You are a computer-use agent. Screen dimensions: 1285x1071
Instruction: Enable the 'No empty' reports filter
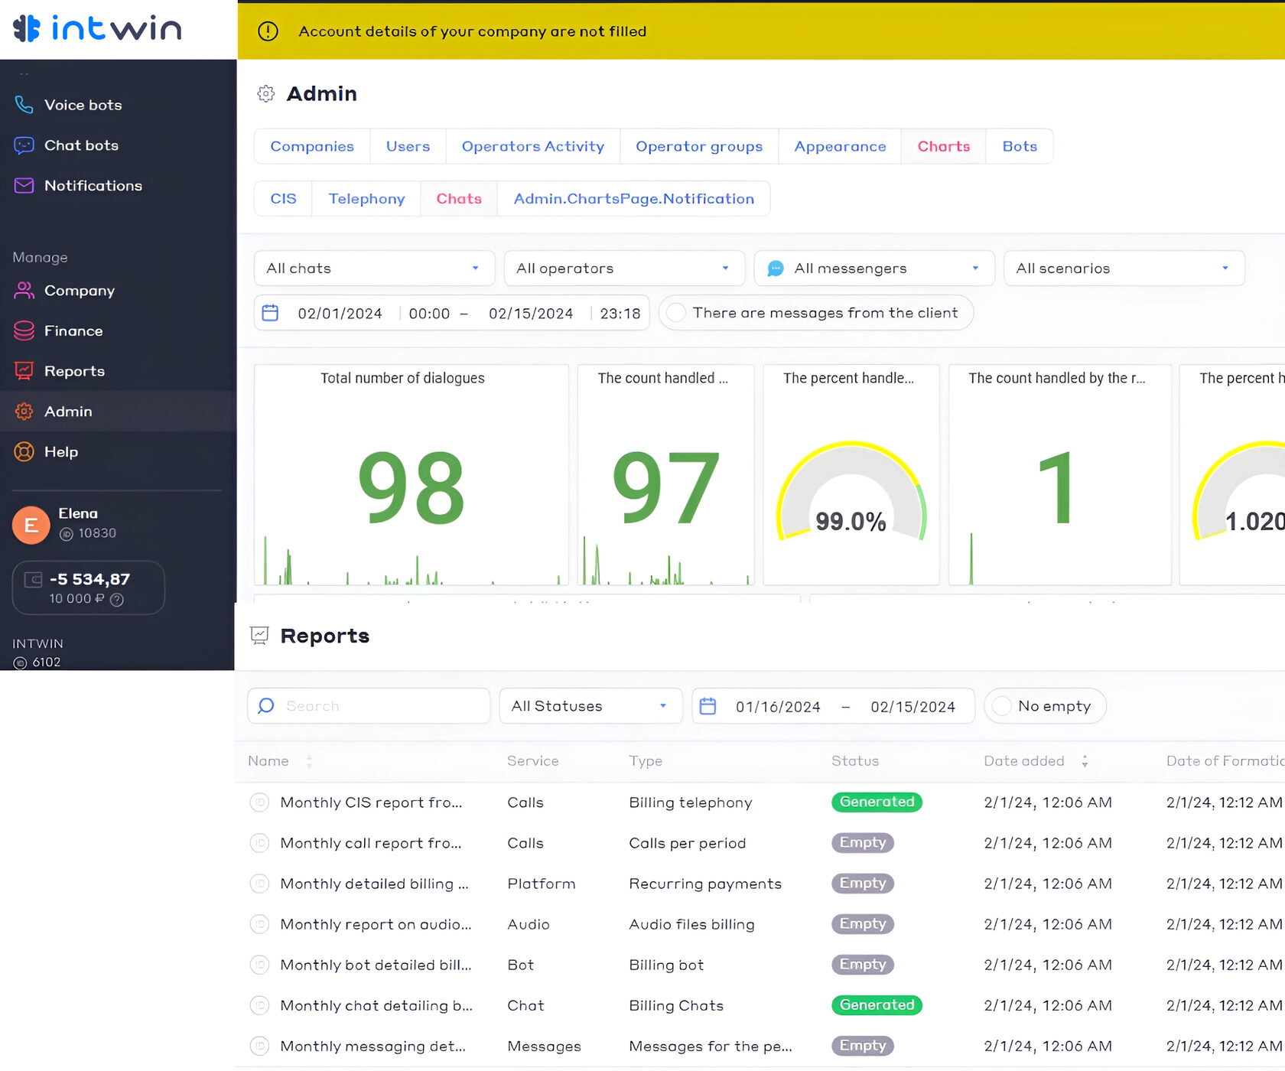tap(1002, 706)
